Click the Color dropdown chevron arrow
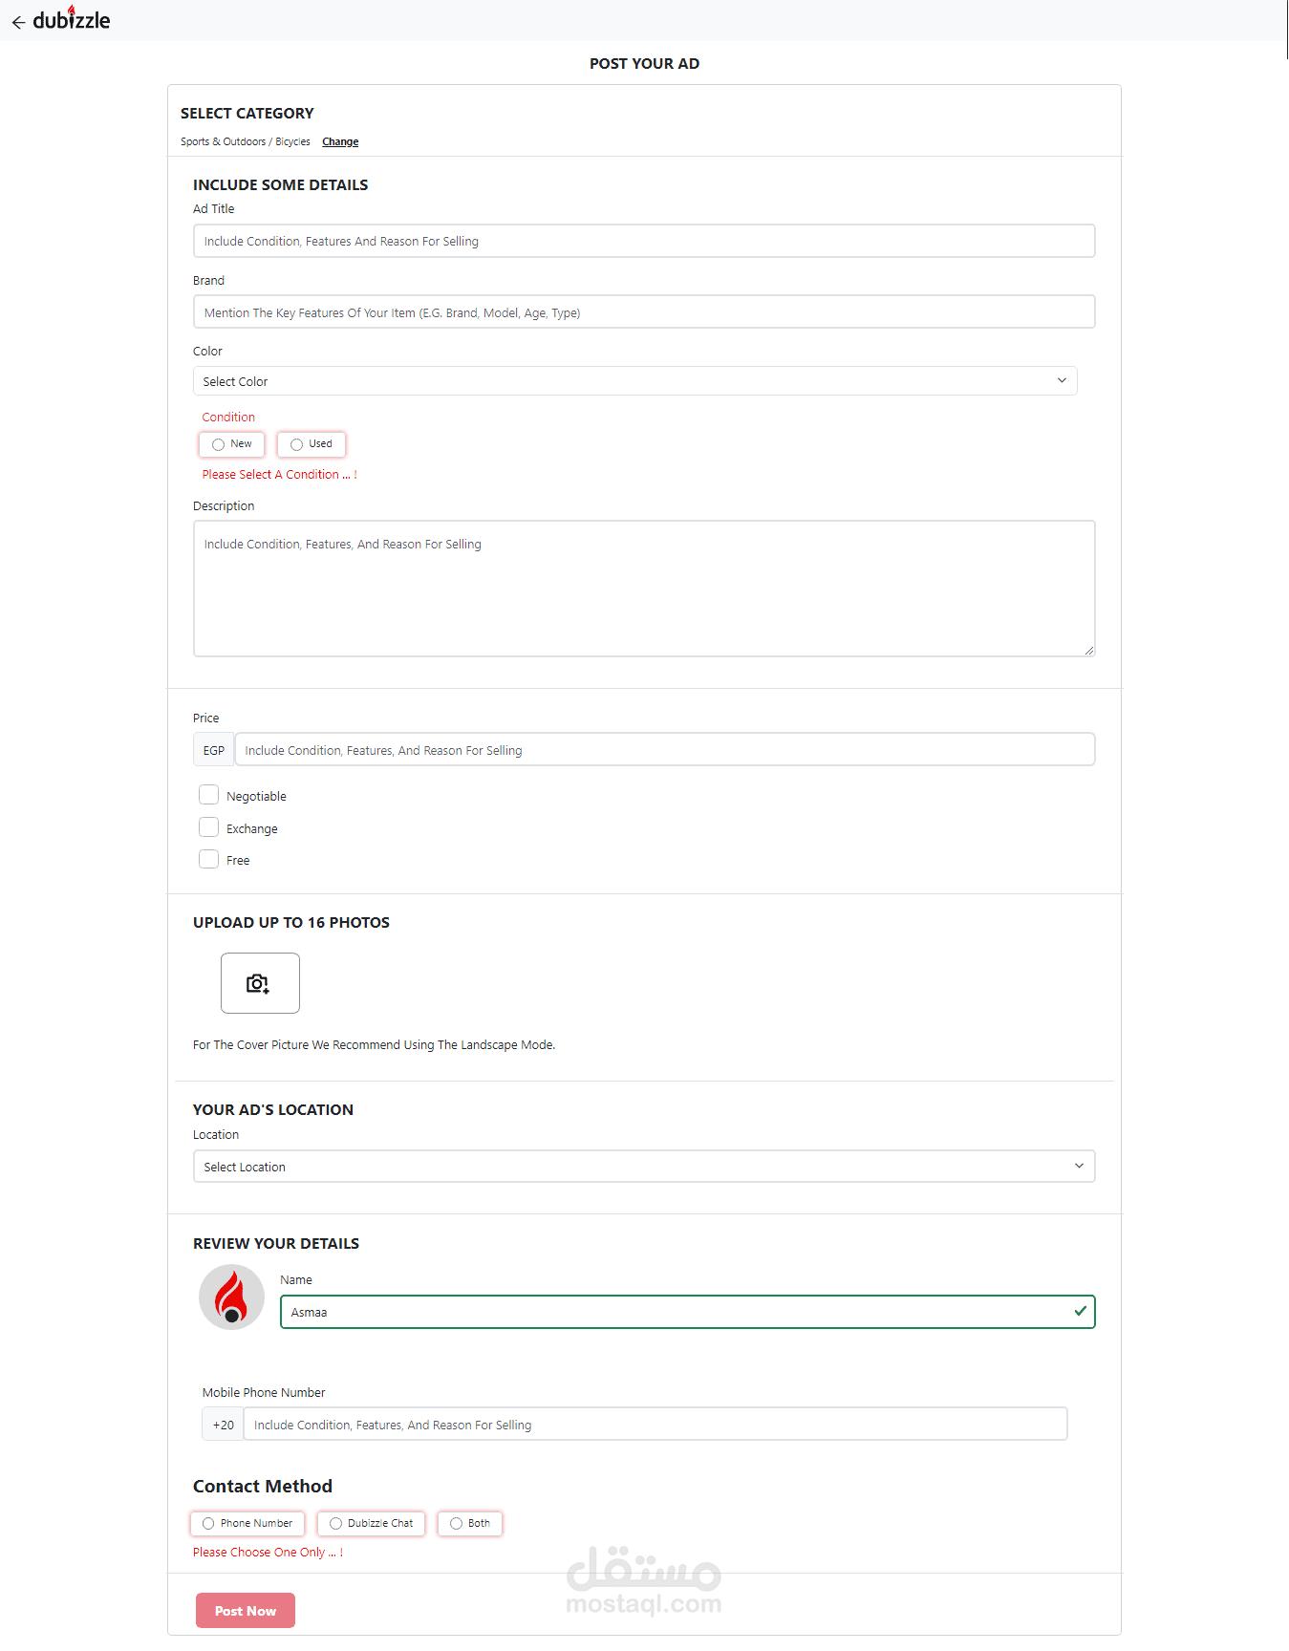Image resolution: width=1289 pixels, height=1651 pixels. pyautogui.click(x=1062, y=380)
